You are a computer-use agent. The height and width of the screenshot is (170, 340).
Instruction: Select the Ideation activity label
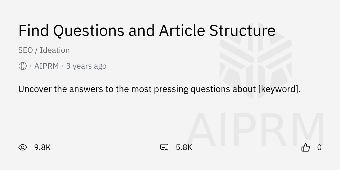click(x=55, y=50)
